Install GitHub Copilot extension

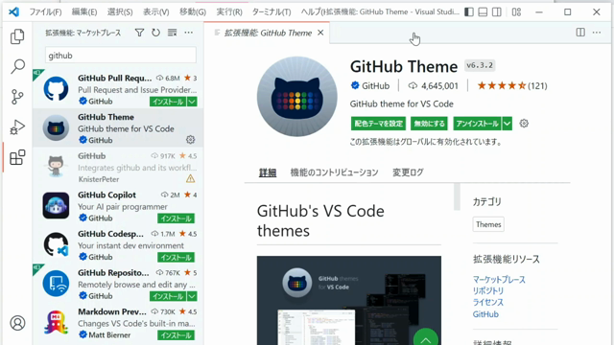point(176,218)
